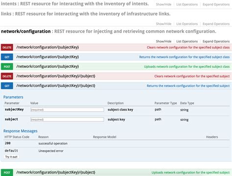
Task: Toggle Show/Hide for the links resource
Action: (x=163, y=24)
